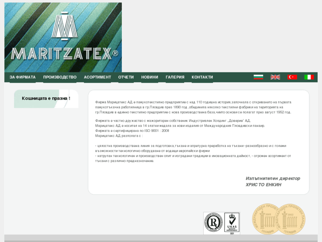Viewport: 322px width, 242px height.
Task: Open the ЗА ФИРМАТА menu item
Action: [x=23, y=77]
